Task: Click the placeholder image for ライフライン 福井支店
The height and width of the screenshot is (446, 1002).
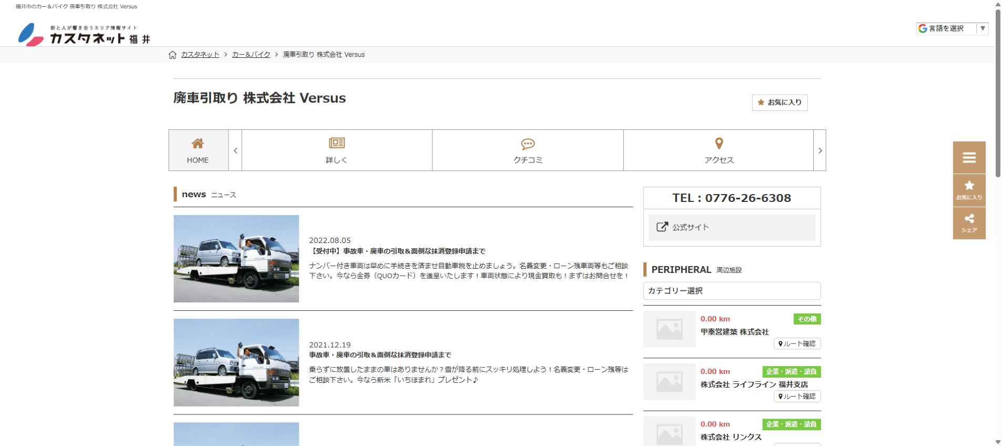Action: click(669, 382)
